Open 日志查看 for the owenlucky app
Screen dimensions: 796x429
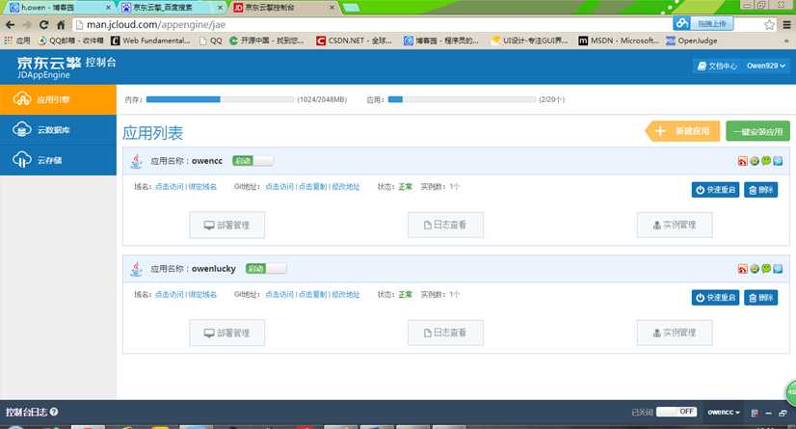click(x=445, y=333)
